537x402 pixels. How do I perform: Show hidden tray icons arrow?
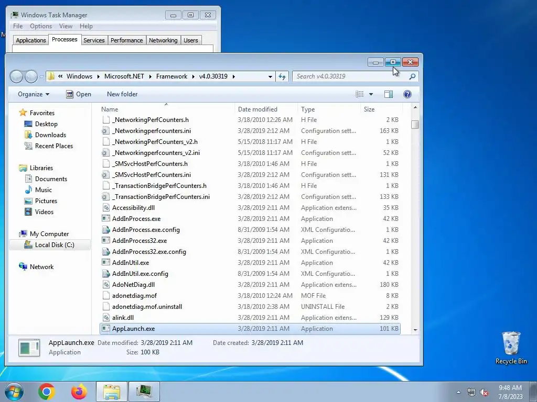click(x=458, y=393)
